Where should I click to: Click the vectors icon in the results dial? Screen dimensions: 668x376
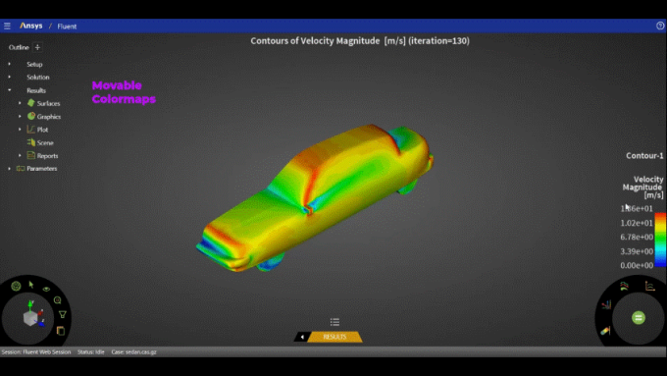coord(606,304)
